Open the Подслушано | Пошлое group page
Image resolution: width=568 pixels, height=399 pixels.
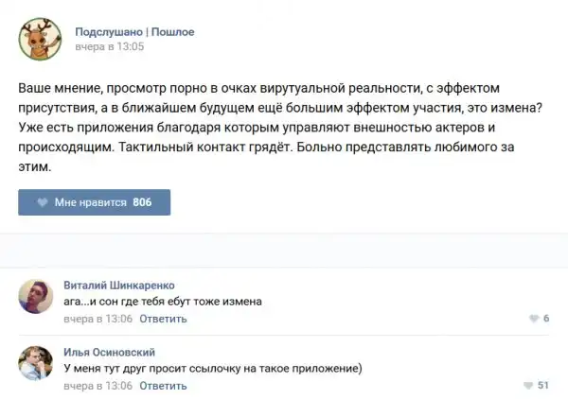click(134, 31)
